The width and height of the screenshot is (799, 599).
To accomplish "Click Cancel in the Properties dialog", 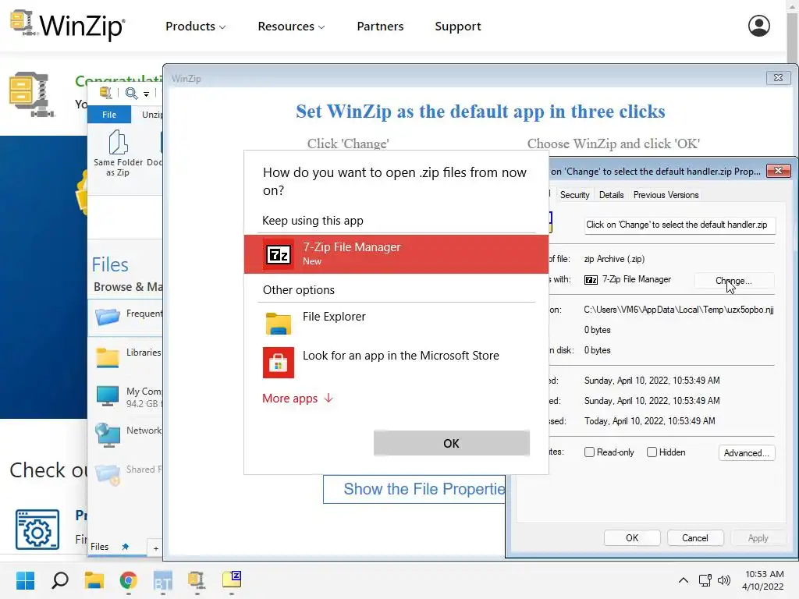I will [x=694, y=538].
